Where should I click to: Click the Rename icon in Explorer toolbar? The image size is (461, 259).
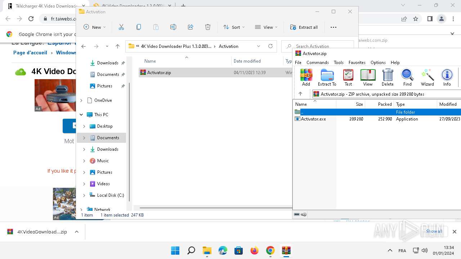pos(173,27)
